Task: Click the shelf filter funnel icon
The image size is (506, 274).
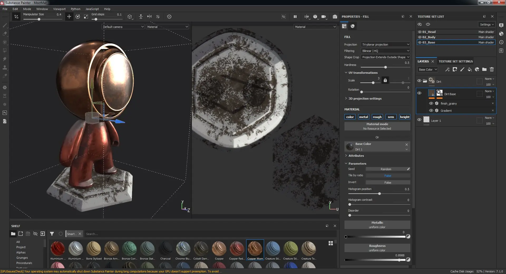Action: [52, 234]
